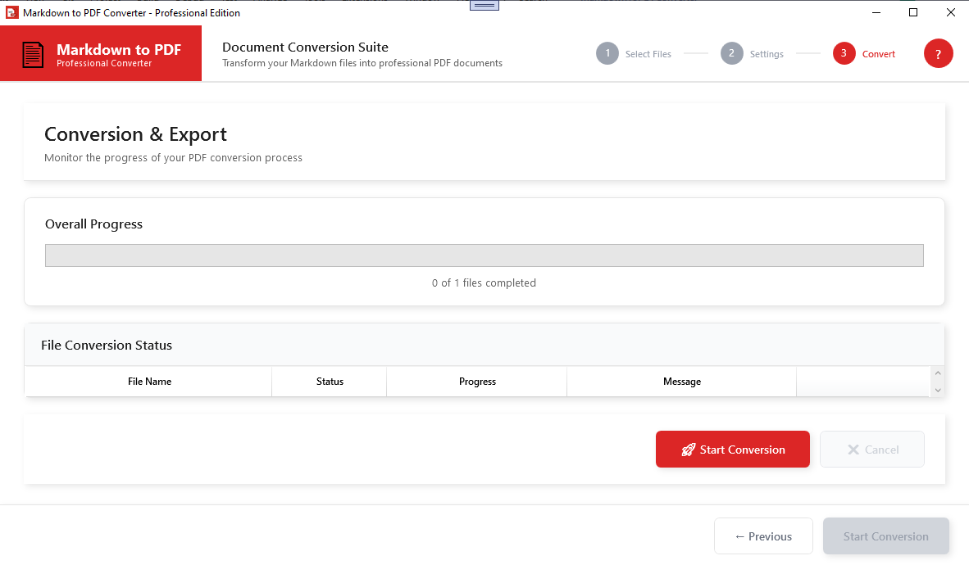
Task: Click the X icon on Cancel button
Action: (853, 450)
